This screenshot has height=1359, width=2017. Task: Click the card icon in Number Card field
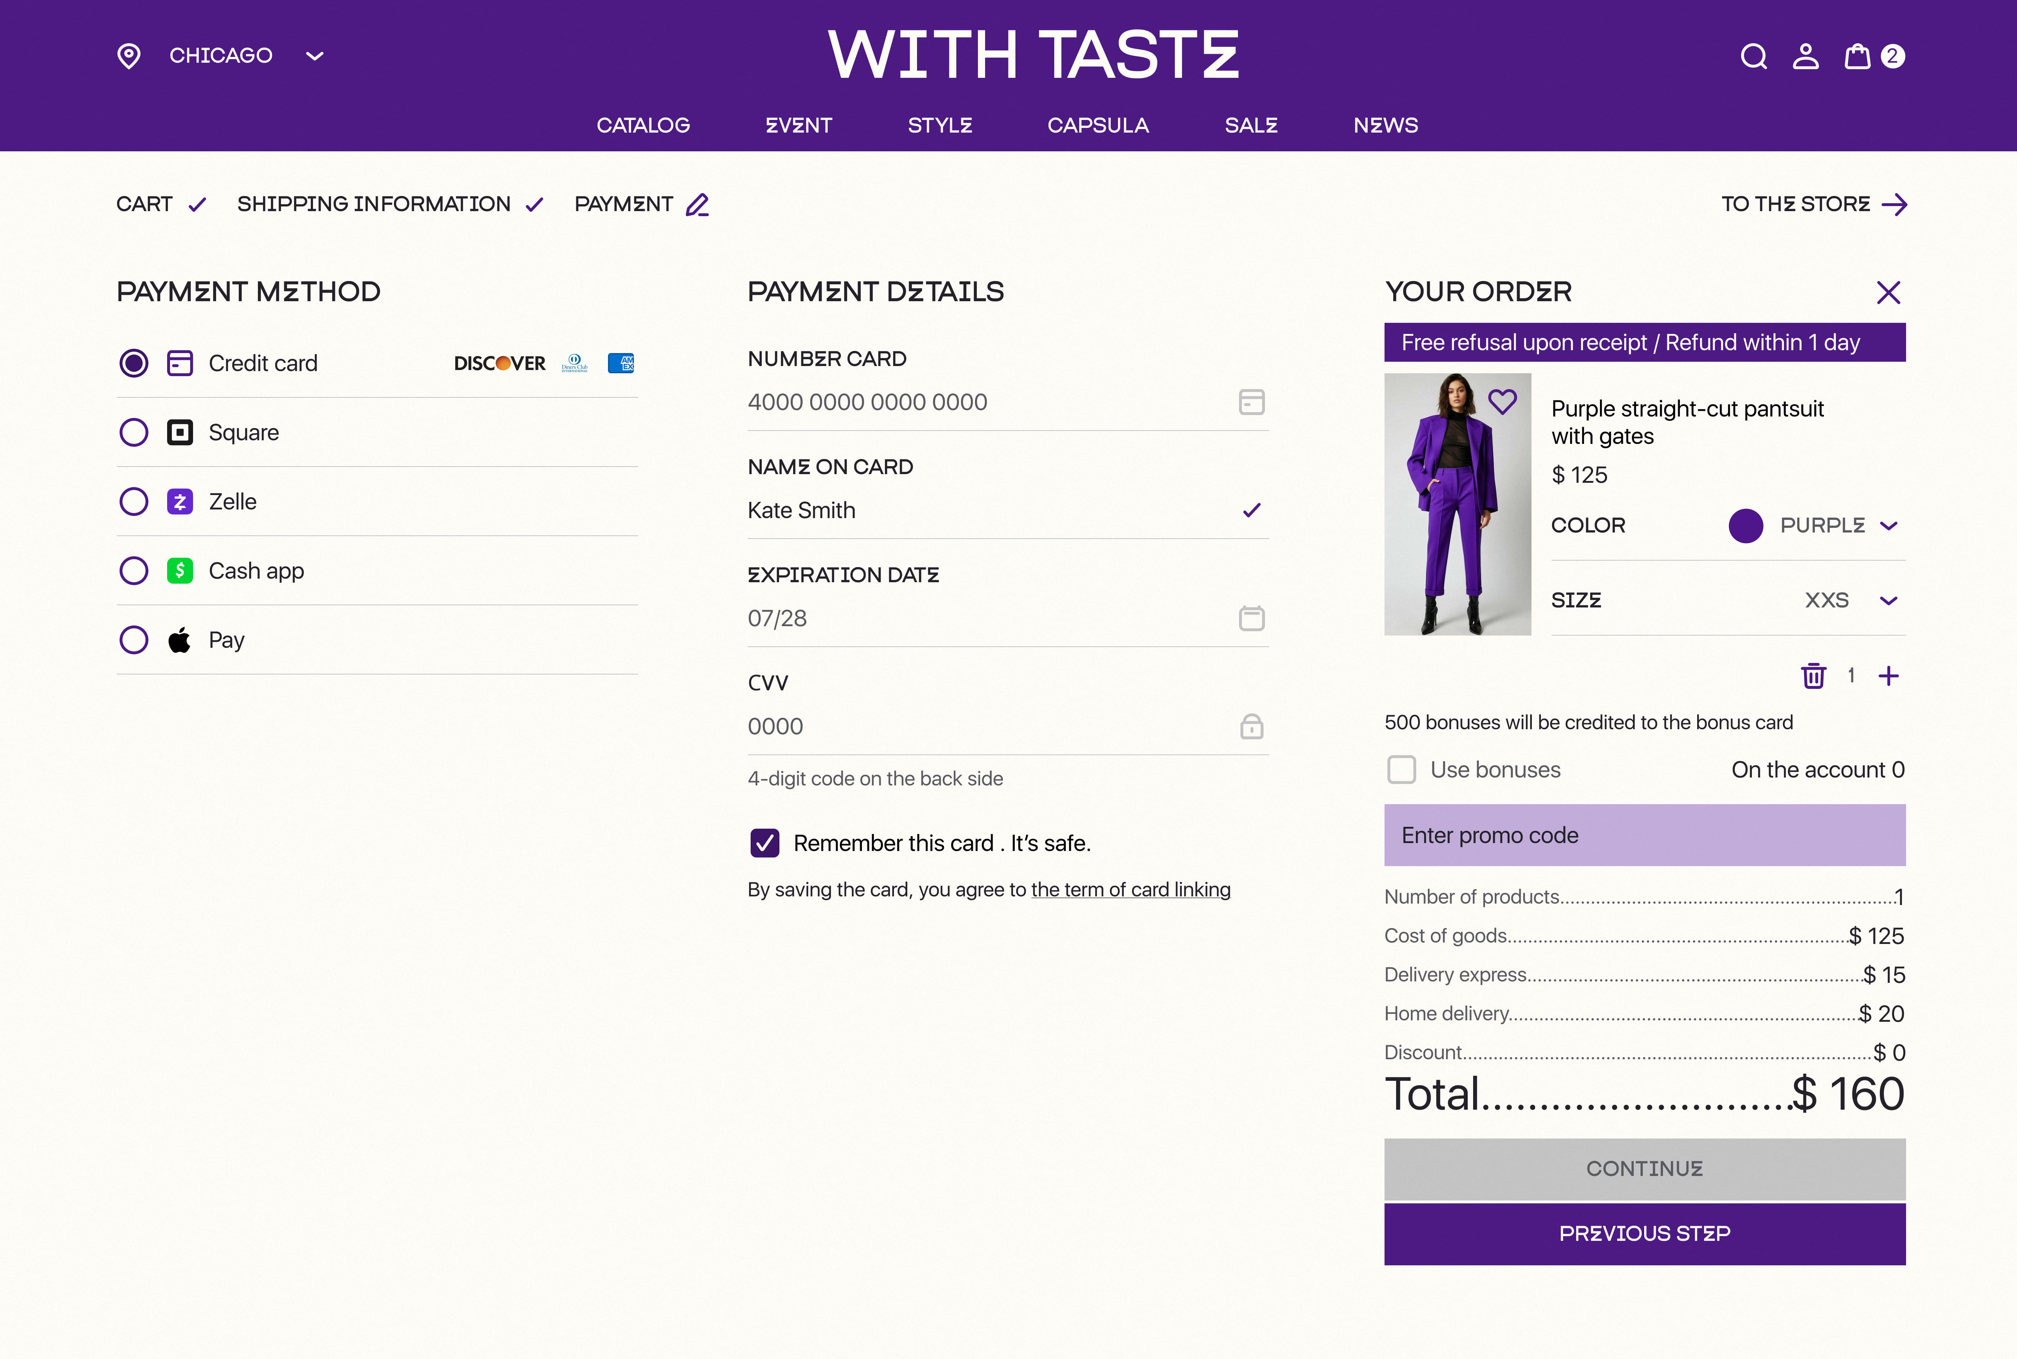pos(1252,402)
